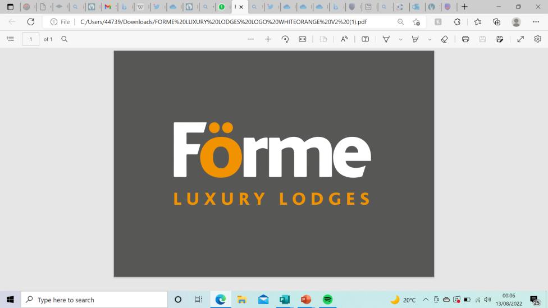Open PowerPoint from taskbar

coord(306,300)
